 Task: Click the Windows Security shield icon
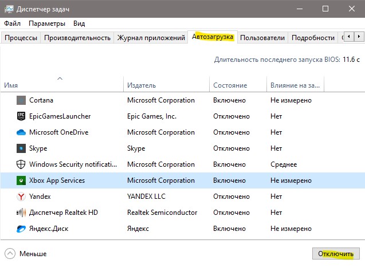(21, 164)
